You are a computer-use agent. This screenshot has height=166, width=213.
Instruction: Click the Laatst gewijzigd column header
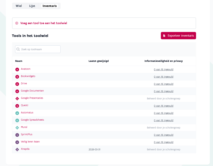99,61
